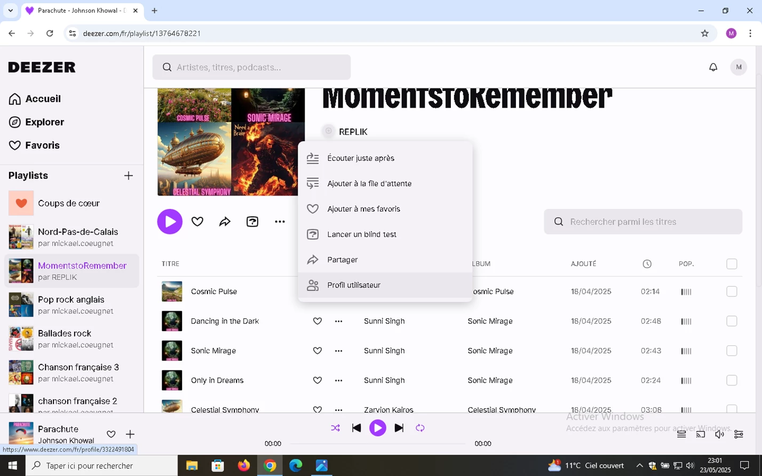762x476 pixels.
Task: Open the Pop rock anglais playlist
Action: [x=72, y=305]
